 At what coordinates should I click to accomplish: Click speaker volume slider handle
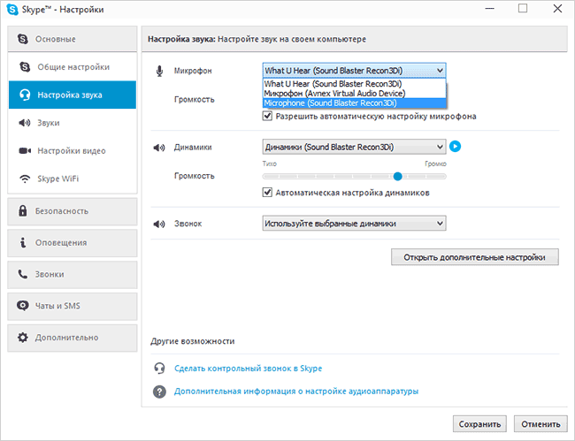tap(397, 177)
